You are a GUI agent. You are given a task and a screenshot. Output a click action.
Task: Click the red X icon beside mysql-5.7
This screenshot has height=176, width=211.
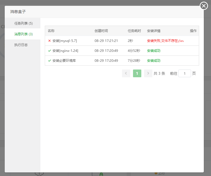[x=50, y=41]
